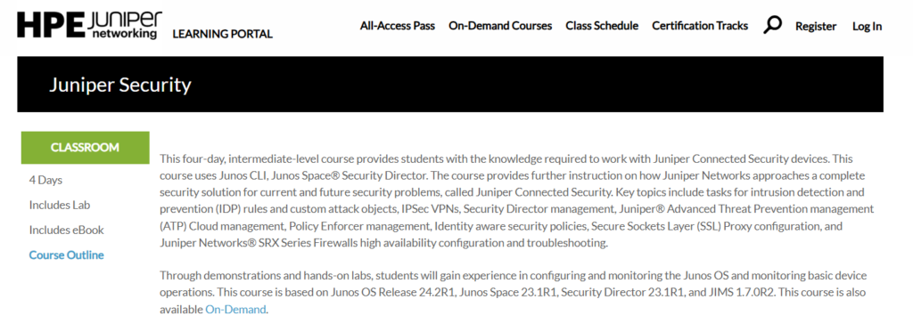Open the Certification Tracks menu item
Screen dimensions: 913x332
(700, 26)
